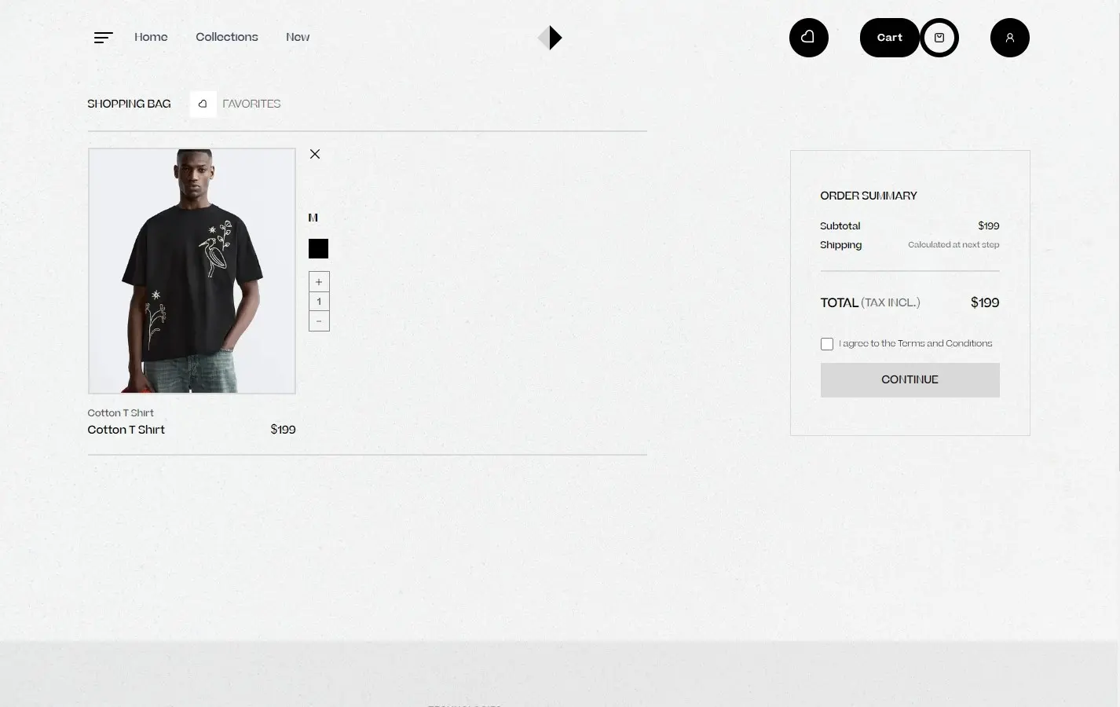Increase quantity with plus button

tap(319, 282)
